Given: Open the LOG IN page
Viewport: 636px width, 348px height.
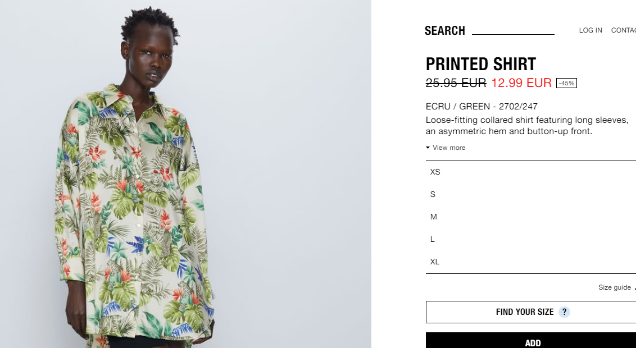Looking at the screenshot, I should (590, 30).
